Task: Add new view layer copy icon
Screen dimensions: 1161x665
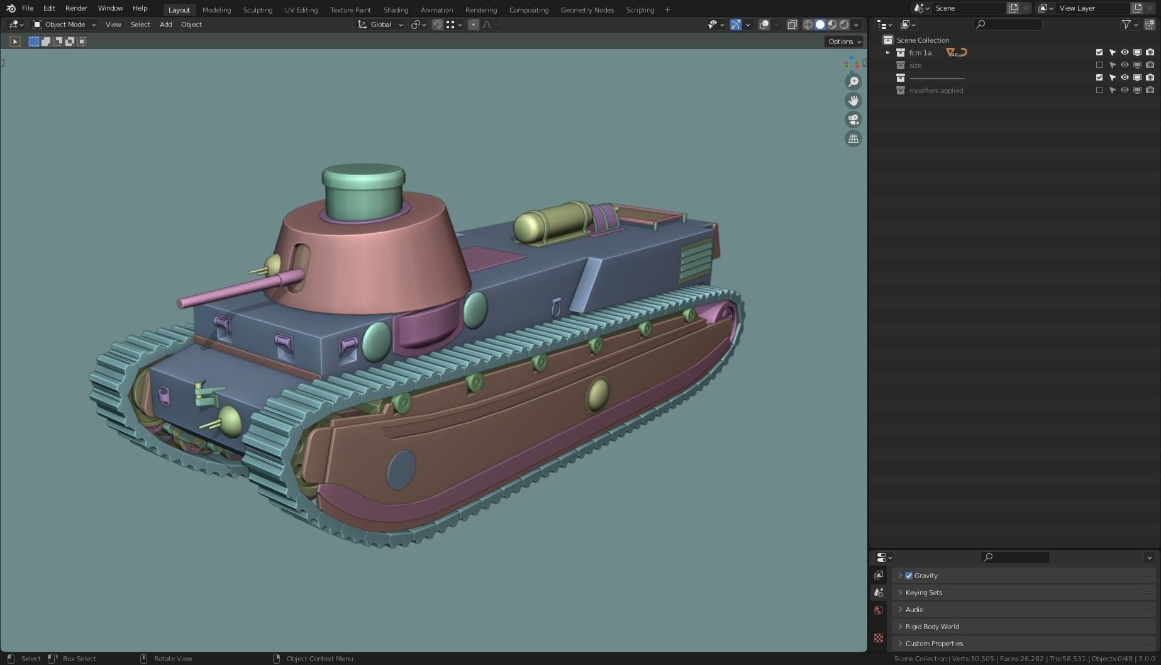Action: 1137,8
